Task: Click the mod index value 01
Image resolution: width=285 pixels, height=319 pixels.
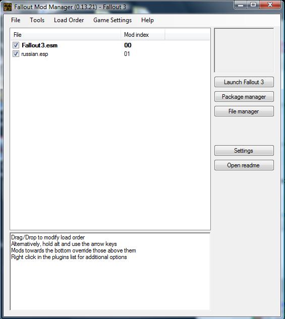Action: tap(127, 54)
